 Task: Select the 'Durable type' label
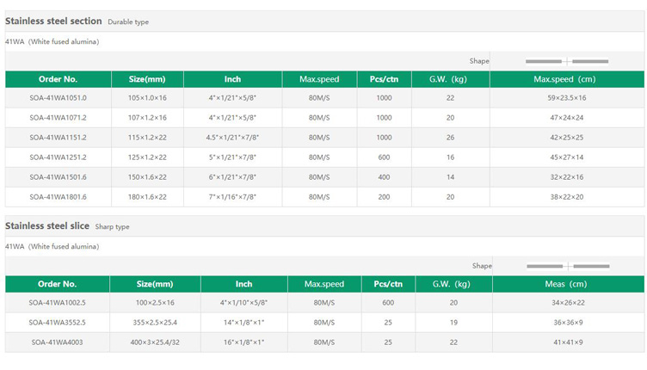128,22
